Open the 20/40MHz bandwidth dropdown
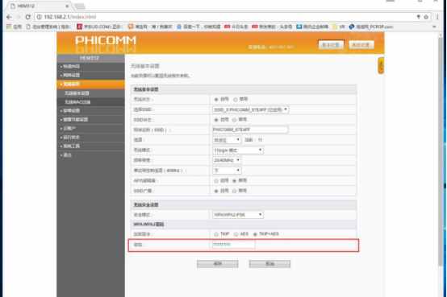This screenshot has width=447, height=297. (227, 160)
